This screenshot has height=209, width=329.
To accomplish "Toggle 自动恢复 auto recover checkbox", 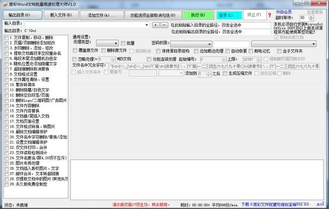I will (x=227, y=51).
